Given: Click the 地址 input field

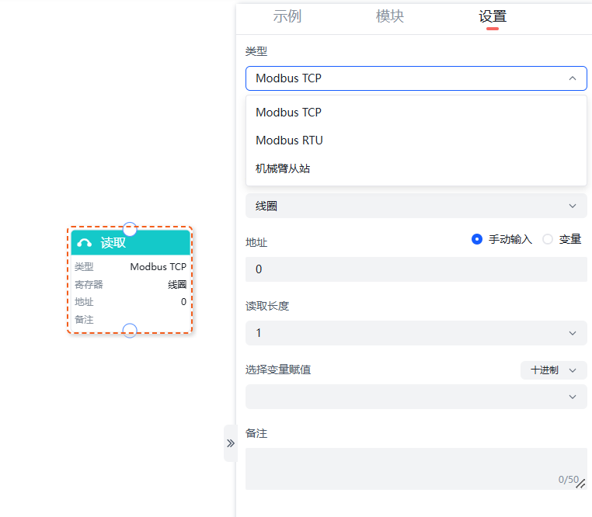Looking at the screenshot, I should point(416,269).
